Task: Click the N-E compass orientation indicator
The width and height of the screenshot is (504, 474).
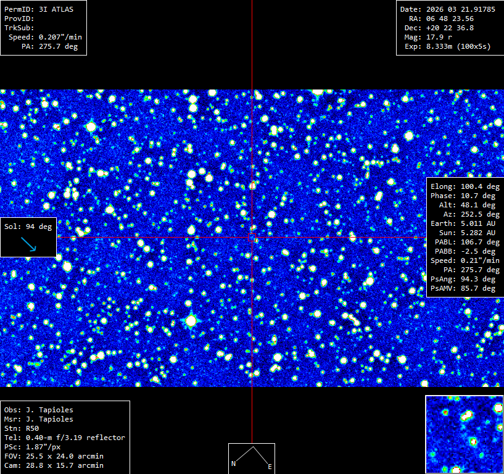Action: click(252, 458)
